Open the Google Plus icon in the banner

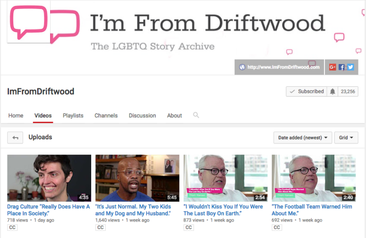pos(332,67)
